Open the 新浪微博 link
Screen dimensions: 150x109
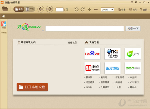119,77
